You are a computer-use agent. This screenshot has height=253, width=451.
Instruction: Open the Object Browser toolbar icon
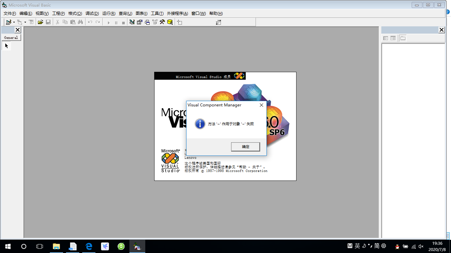(155, 22)
